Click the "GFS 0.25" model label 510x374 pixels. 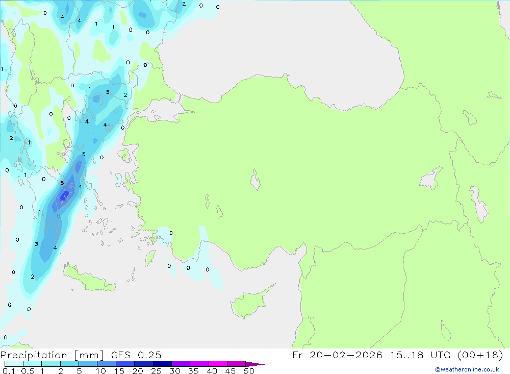coord(136,355)
